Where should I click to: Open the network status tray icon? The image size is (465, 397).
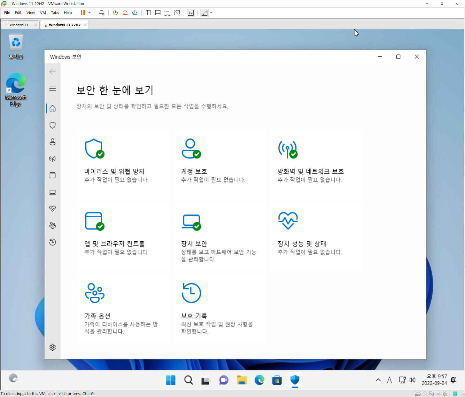402,380
